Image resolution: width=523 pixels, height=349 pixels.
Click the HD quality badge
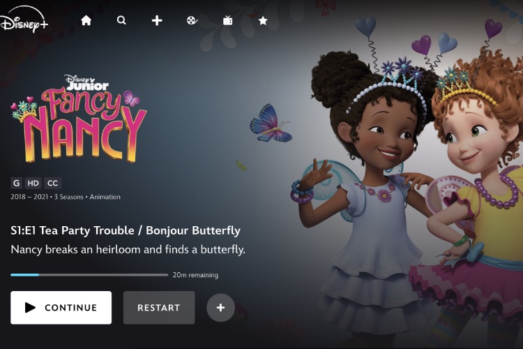click(33, 183)
